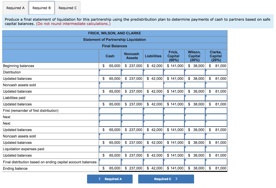Select Cash cell in Final distribution row

pos(110,162)
